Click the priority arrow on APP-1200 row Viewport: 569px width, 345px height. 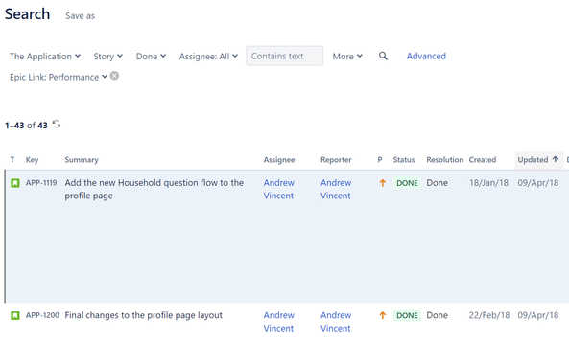click(382, 315)
